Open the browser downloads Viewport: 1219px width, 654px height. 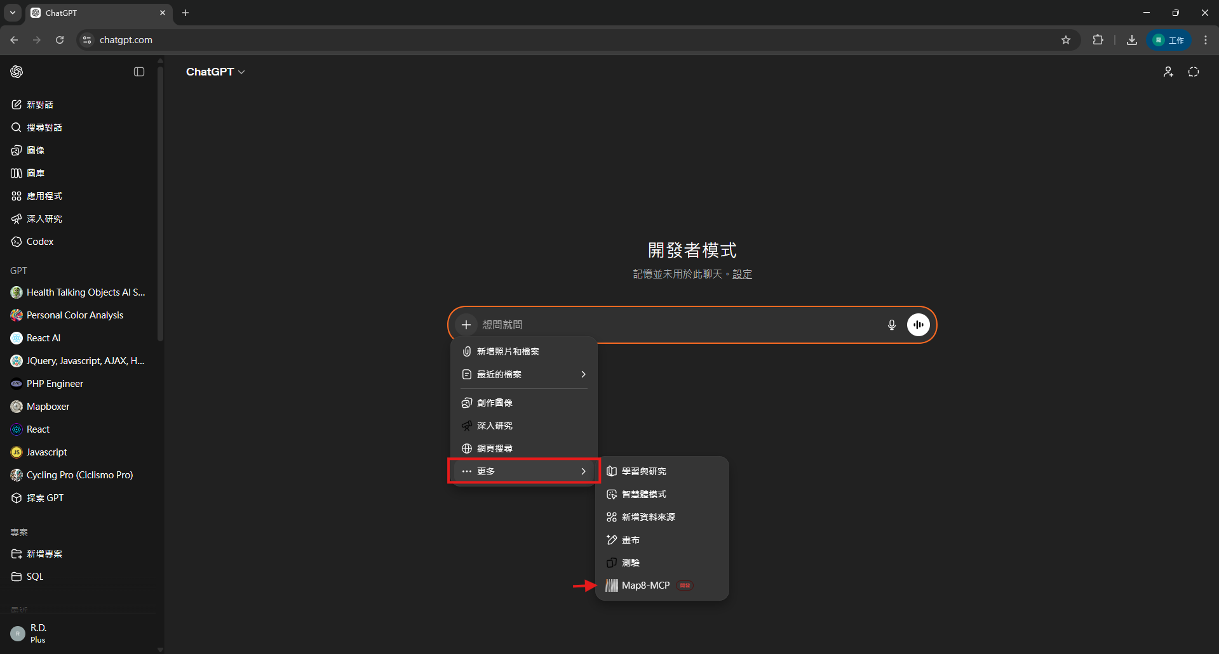pos(1132,40)
